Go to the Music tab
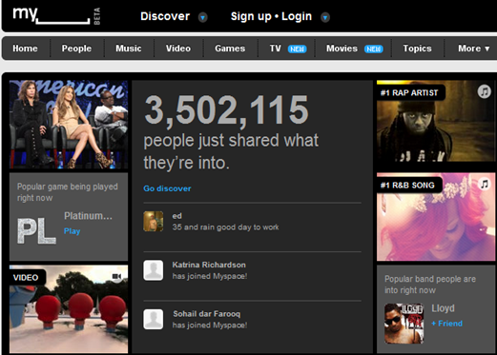 point(129,49)
